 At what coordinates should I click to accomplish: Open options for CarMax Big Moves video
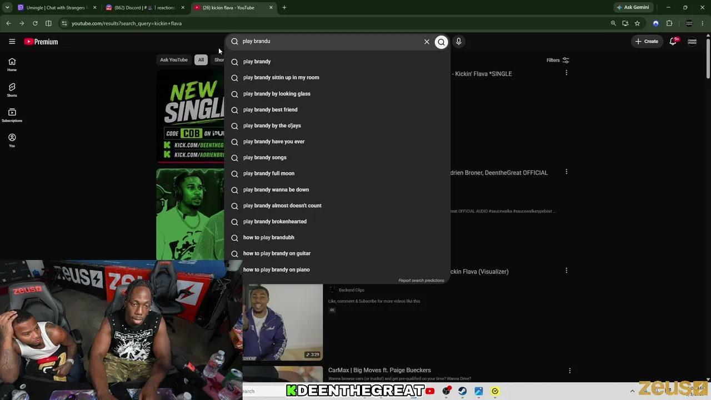coord(569,371)
